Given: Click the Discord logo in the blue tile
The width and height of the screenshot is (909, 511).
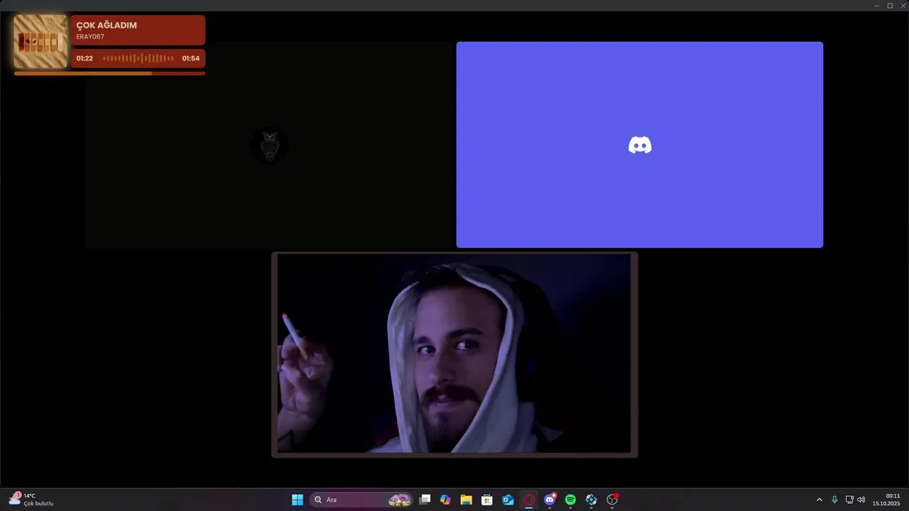Looking at the screenshot, I should point(640,145).
